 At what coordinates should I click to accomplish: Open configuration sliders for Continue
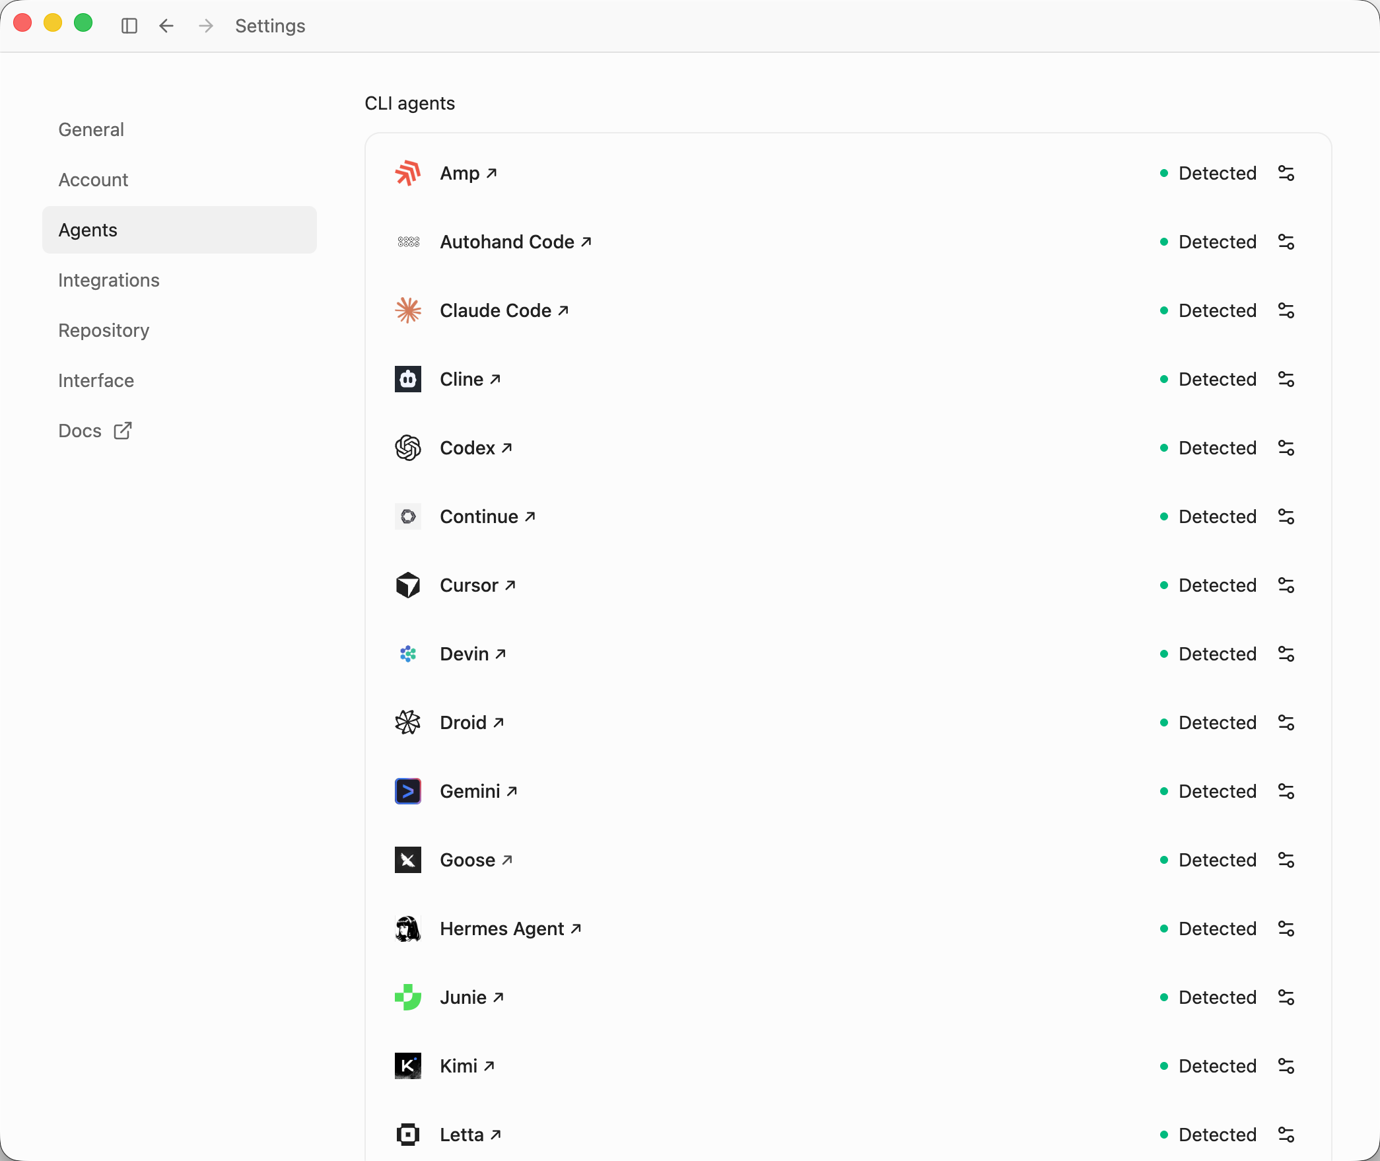tap(1286, 516)
